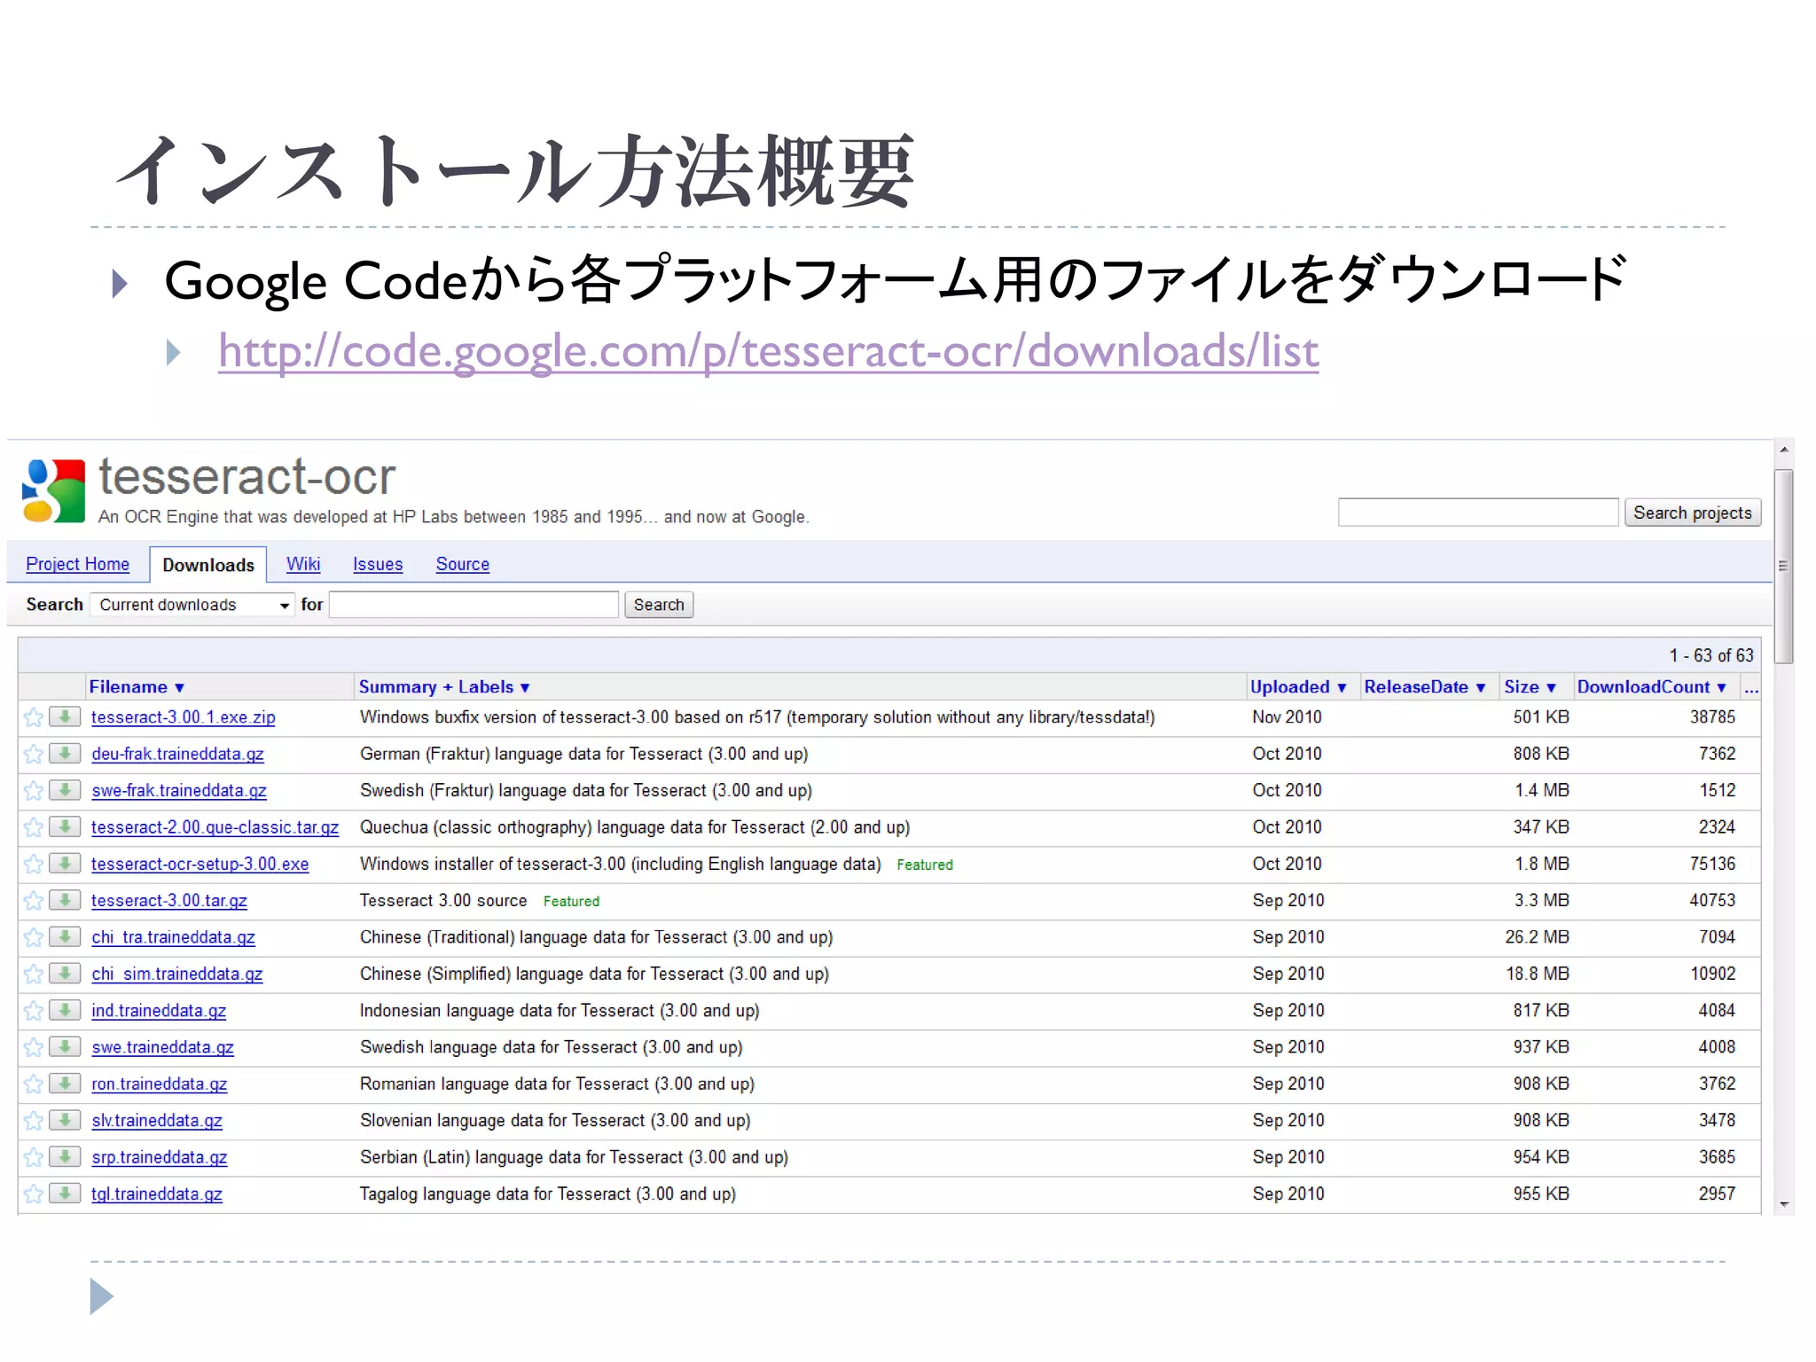Click the search projects text field
The image size is (1816, 1362).
tap(1478, 513)
